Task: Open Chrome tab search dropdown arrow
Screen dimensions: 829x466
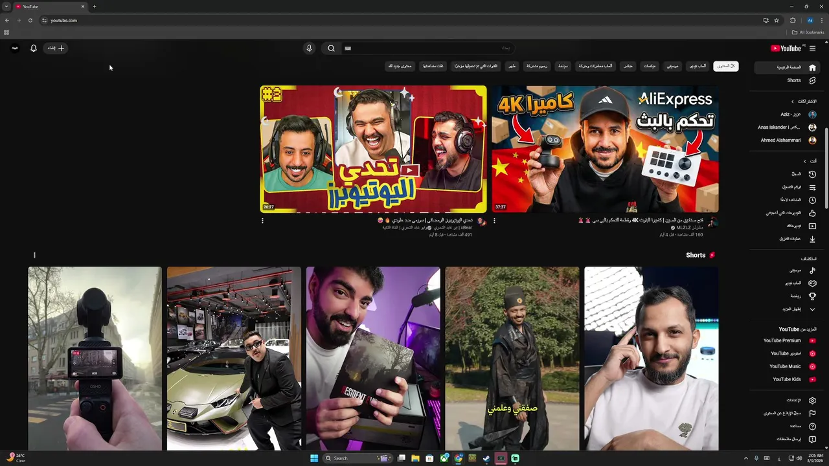Action: click(6, 6)
